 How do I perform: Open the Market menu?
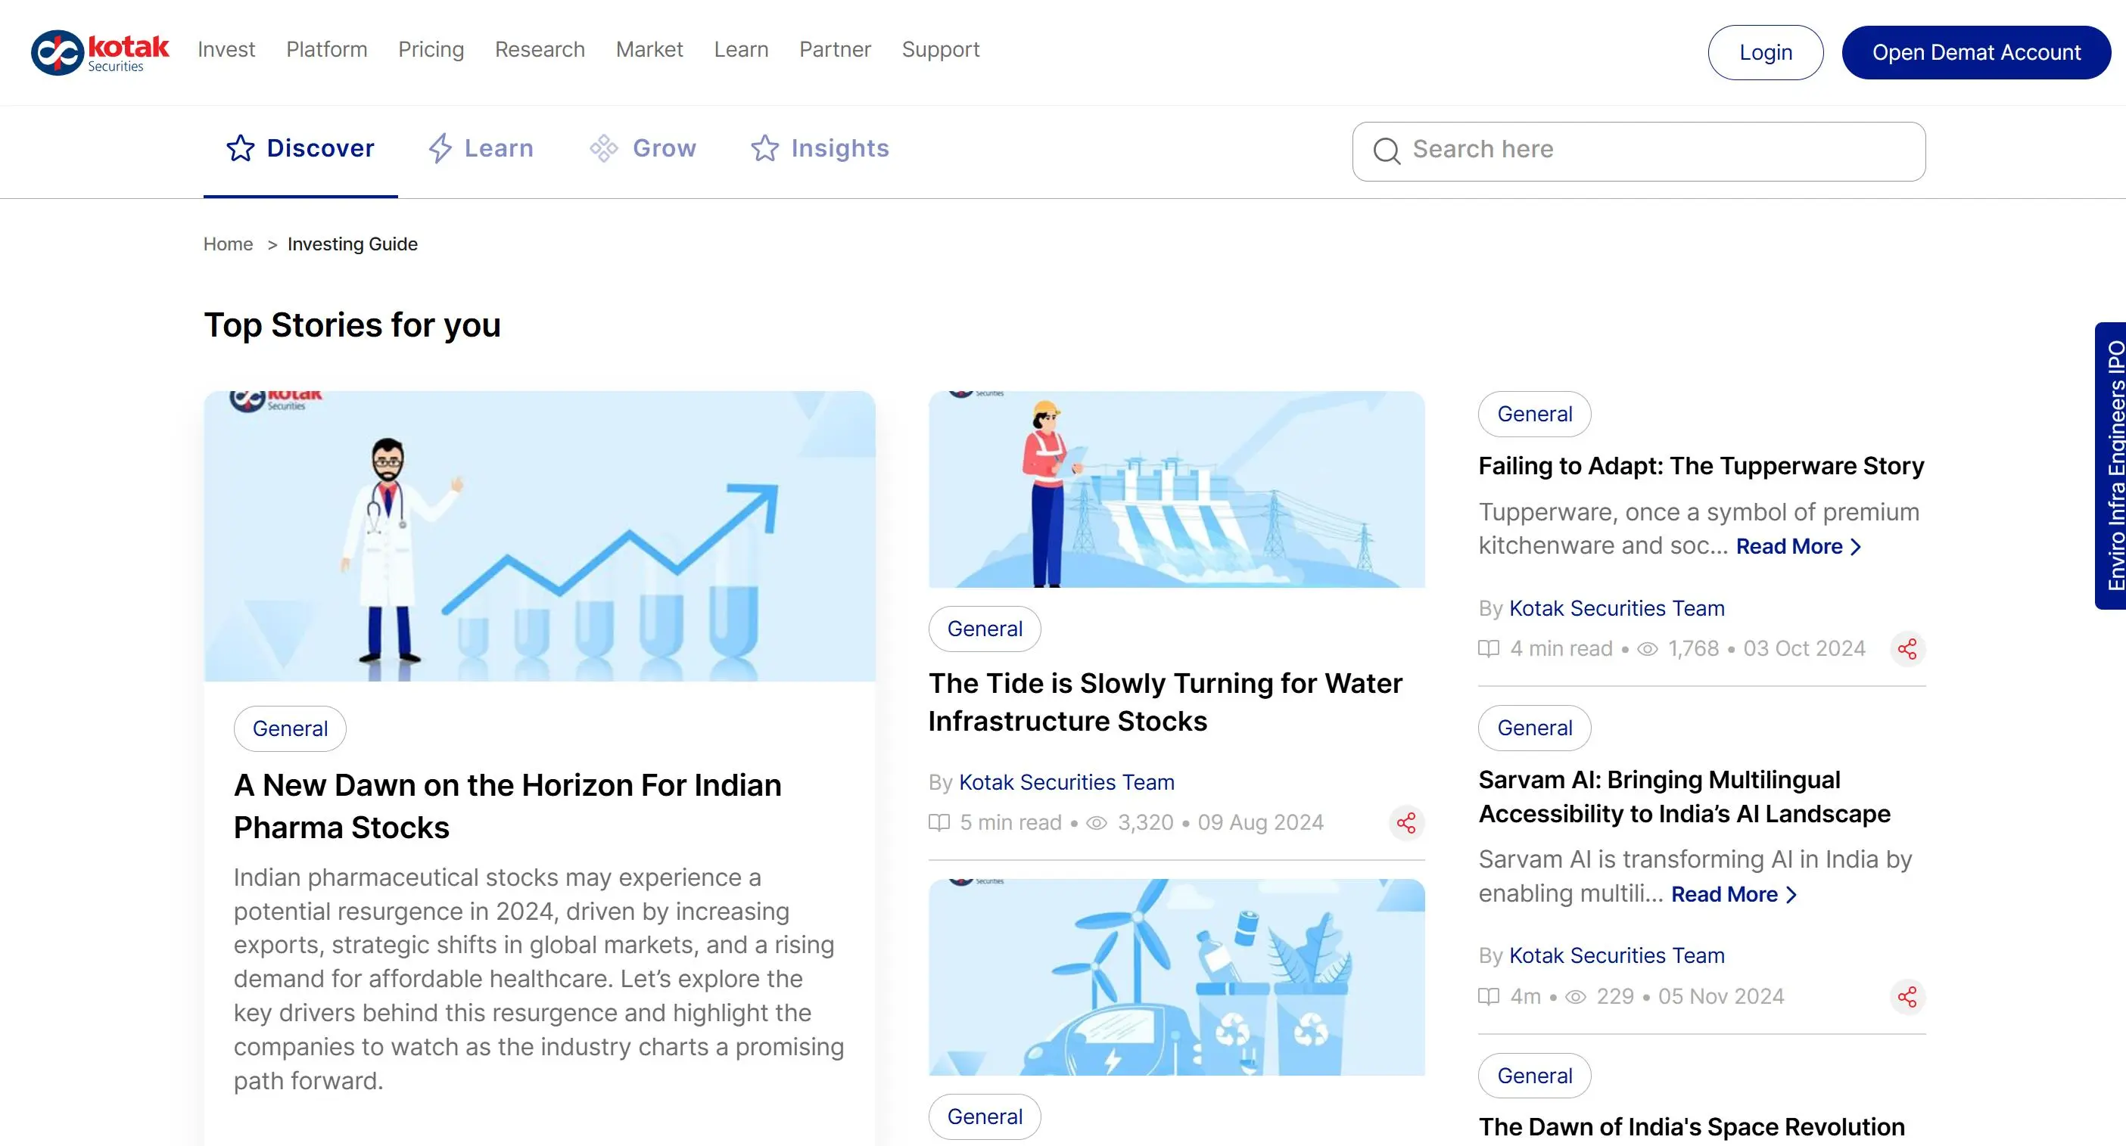[649, 49]
